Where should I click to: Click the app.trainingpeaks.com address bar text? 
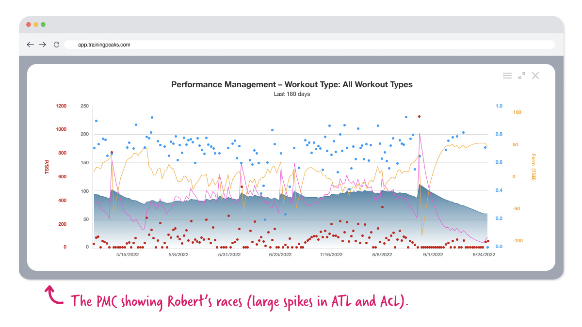(104, 44)
